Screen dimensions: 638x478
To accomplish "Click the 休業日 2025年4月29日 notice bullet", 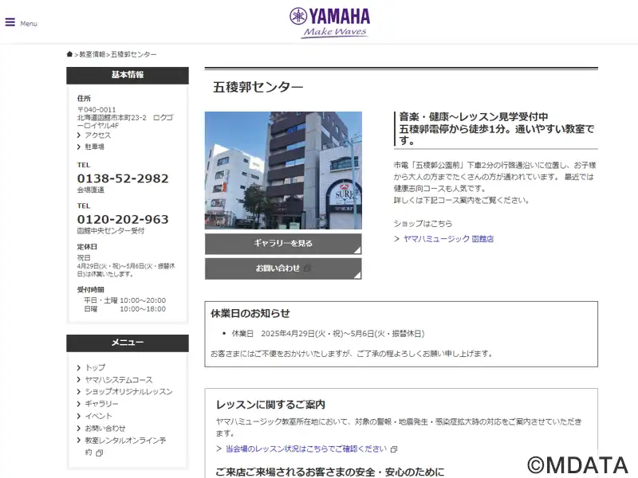I will coord(328,334).
